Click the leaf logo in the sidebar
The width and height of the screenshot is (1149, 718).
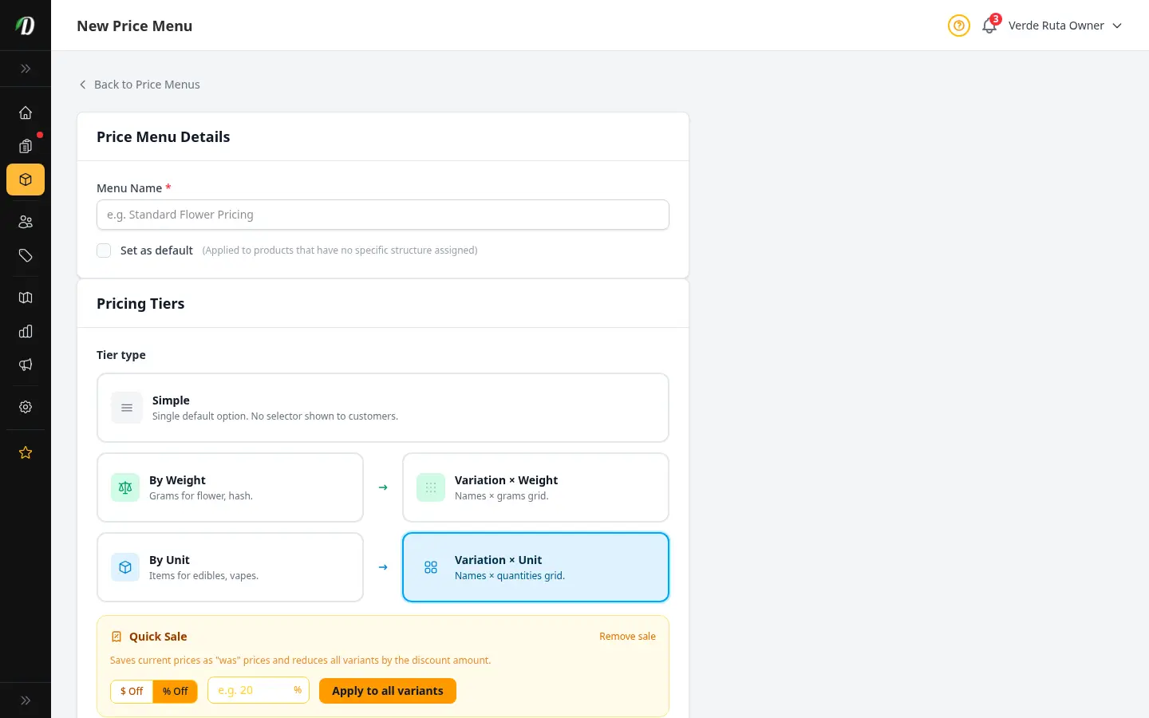tap(26, 26)
